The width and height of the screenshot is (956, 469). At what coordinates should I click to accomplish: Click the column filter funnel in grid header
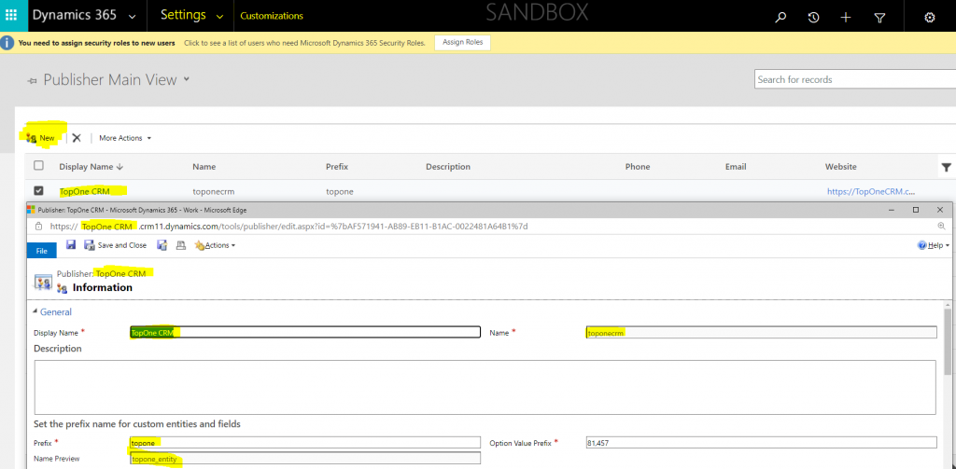pyautogui.click(x=946, y=167)
